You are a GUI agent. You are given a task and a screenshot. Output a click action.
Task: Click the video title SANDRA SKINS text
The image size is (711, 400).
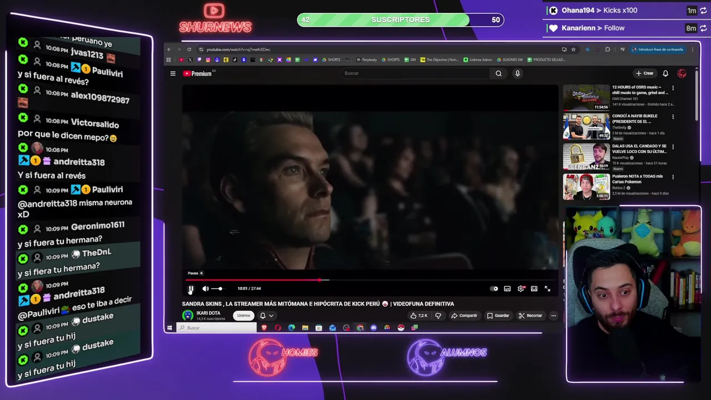[318, 304]
